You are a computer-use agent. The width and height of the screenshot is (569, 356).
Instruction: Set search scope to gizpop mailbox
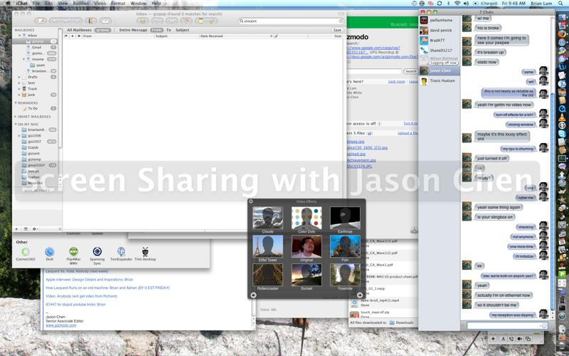tap(102, 30)
